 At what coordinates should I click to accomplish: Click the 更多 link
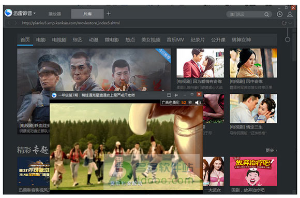pos(272,150)
